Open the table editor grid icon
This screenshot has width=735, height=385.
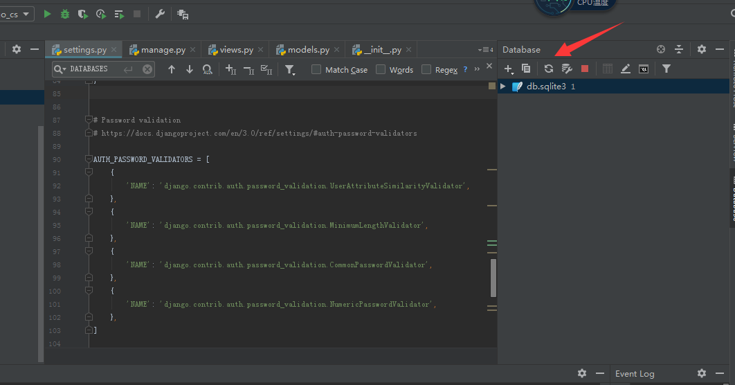(608, 69)
